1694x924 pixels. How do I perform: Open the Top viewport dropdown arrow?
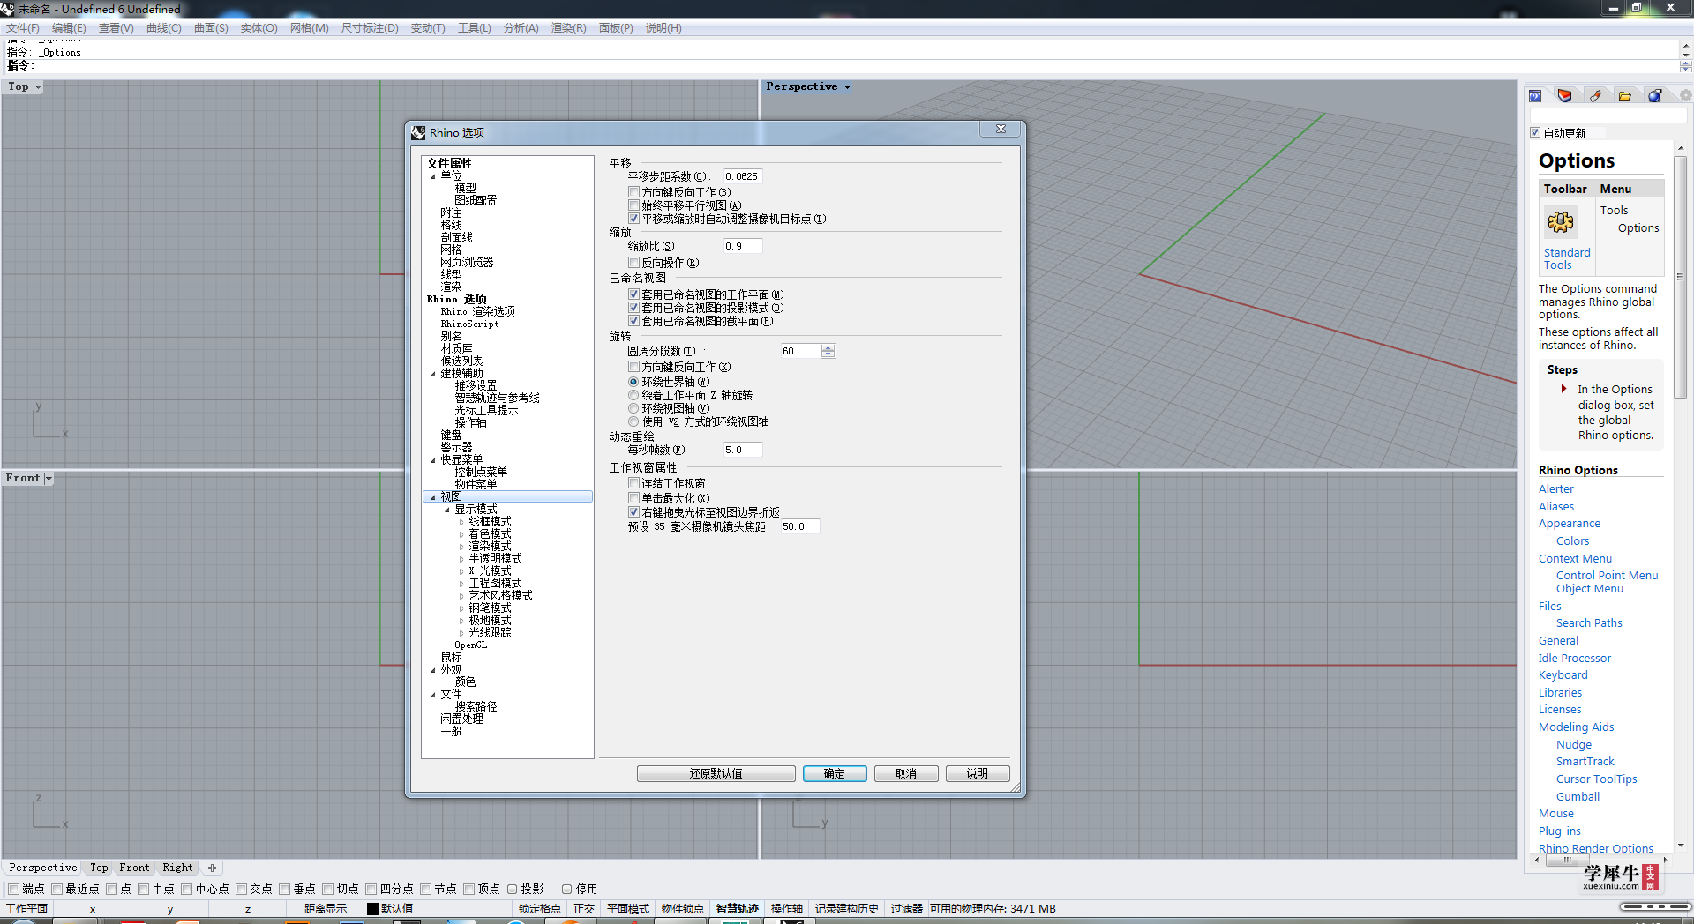pyautogui.click(x=37, y=86)
